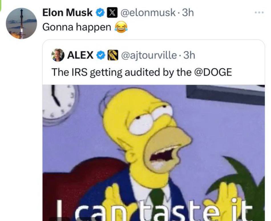Click Elon Musk's blue verified badge
The image size is (271, 221).
(x=100, y=13)
